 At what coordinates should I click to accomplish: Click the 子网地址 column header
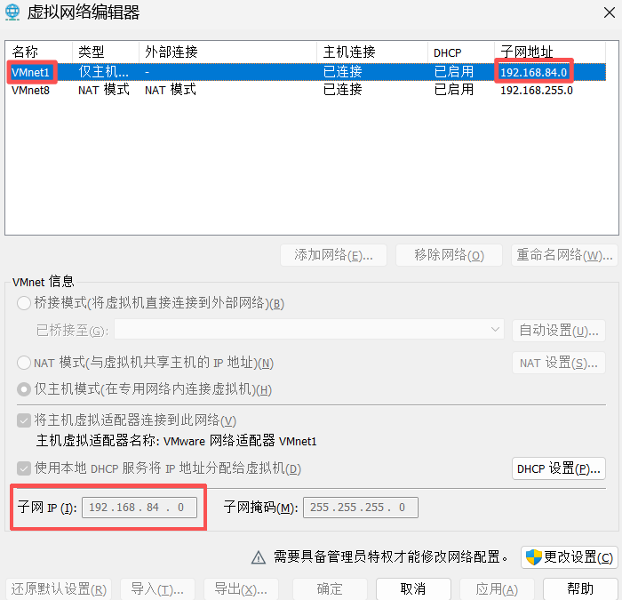point(550,52)
